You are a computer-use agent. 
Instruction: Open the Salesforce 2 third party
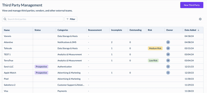10,85
